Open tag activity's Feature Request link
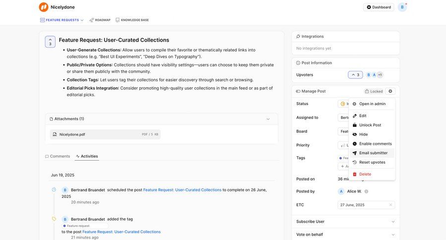The image size is (446, 240). 121,232
